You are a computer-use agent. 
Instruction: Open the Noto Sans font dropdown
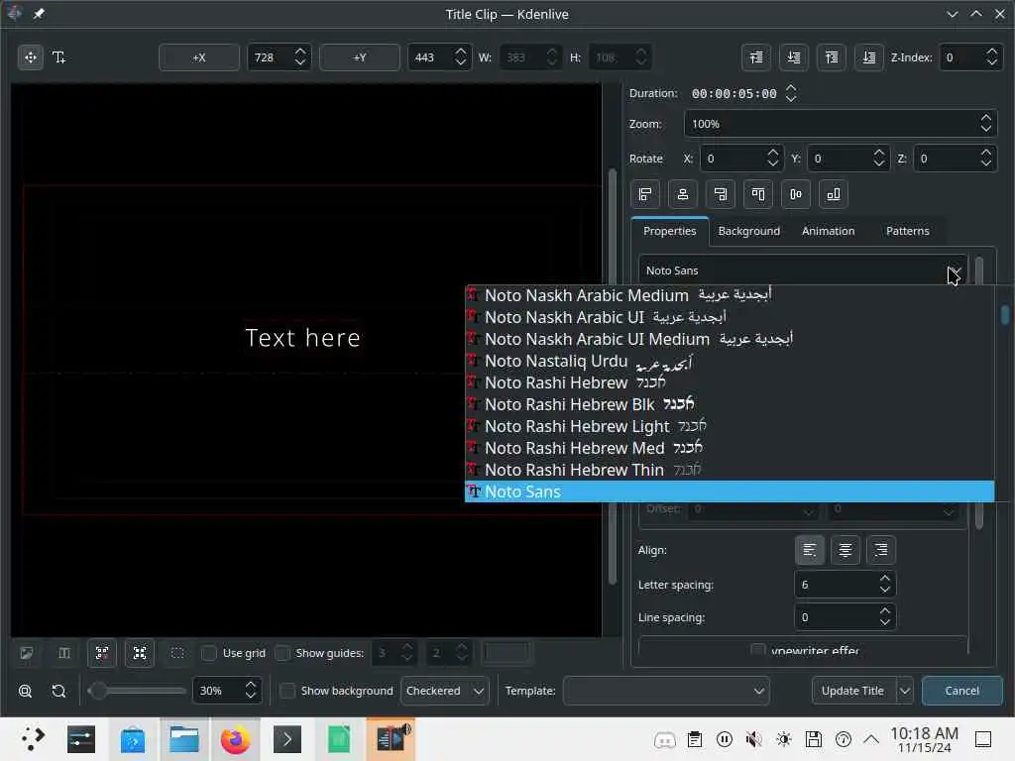pos(803,271)
